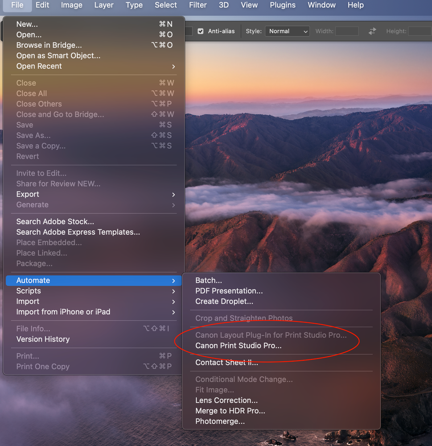Image resolution: width=432 pixels, height=446 pixels.
Task: Choose Merge to HDR Pro
Action: [x=230, y=411]
